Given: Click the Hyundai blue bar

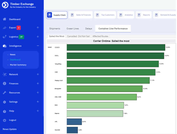Looking at the screenshot, I should tap(72, 130).
